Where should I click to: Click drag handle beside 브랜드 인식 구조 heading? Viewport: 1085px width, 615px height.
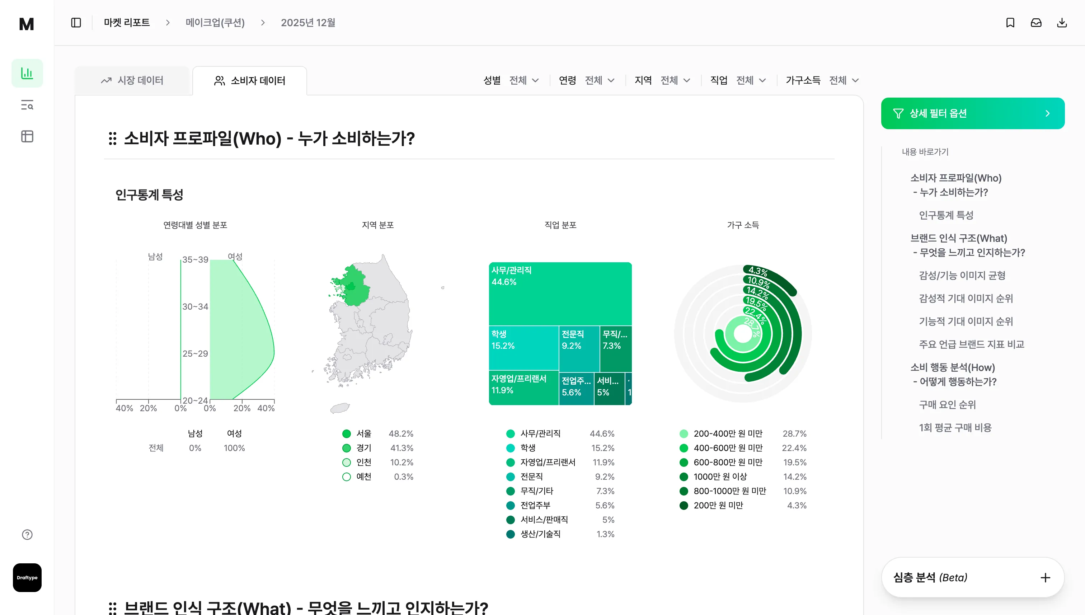(112, 608)
